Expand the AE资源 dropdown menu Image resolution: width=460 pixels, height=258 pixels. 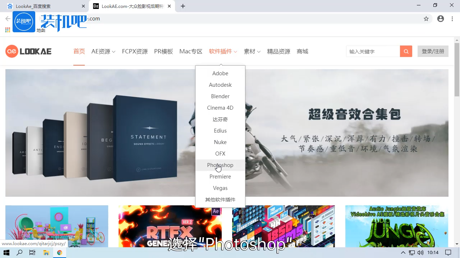click(103, 51)
